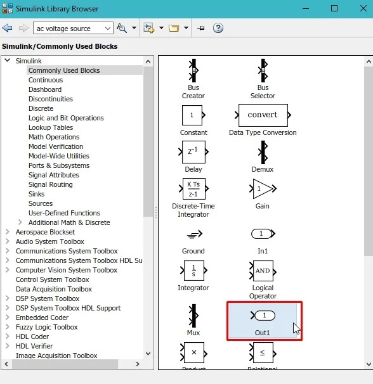Open the Signal Routing library
This screenshot has width=373, height=384.
coord(51,184)
